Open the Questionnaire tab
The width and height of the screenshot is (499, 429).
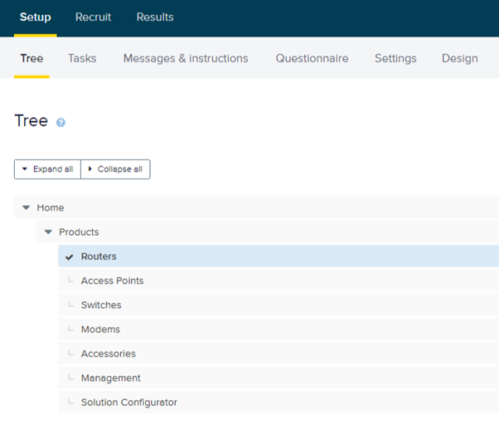[x=312, y=58]
